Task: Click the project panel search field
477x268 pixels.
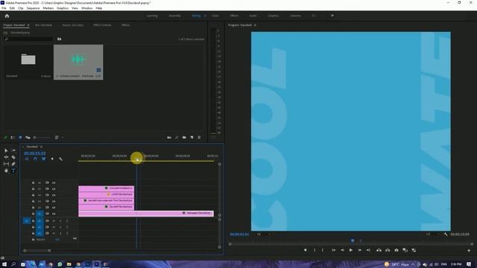Action: point(29,39)
